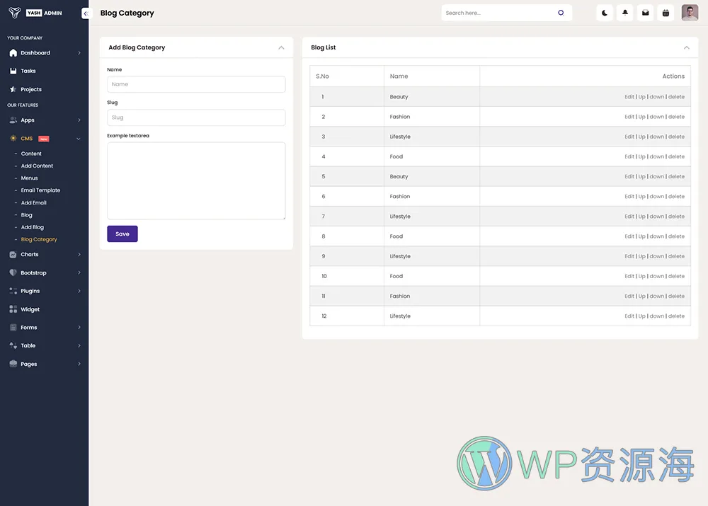Select Blog Category submenu item
The image size is (708, 506).
[39, 239]
